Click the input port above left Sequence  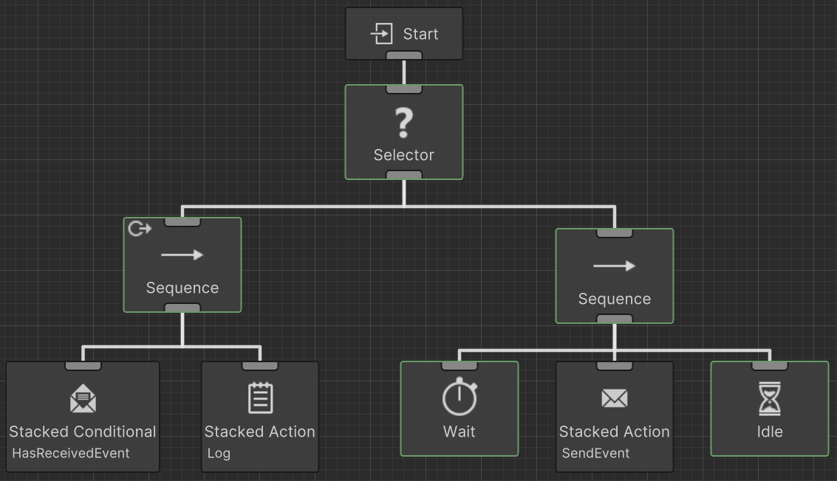(182, 221)
